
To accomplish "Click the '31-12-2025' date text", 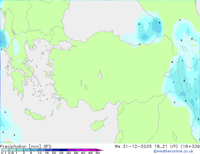I will coord(137,146).
